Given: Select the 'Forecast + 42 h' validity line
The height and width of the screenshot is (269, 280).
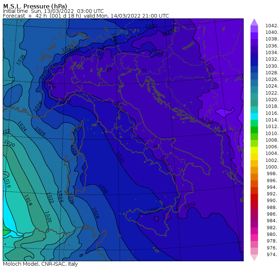Looking at the screenshot, I should pos(86,16).
